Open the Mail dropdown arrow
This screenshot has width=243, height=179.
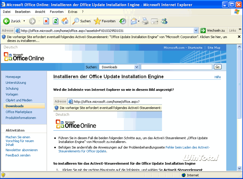tap(139, 21)
